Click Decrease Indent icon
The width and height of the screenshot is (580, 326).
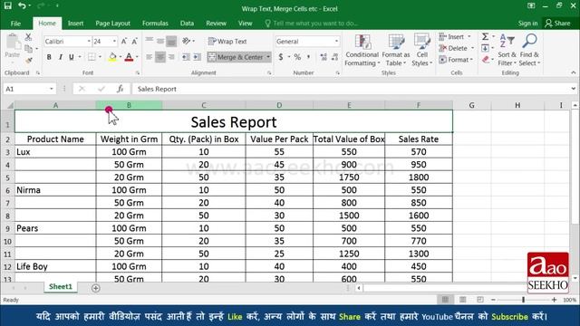(x=186, y=57)
